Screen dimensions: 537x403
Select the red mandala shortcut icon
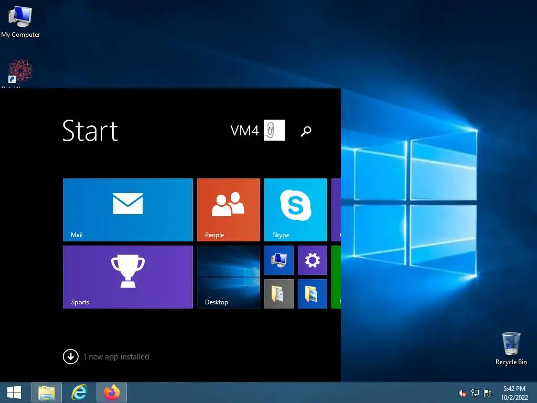pyautogui.click(x=20, y=71)
